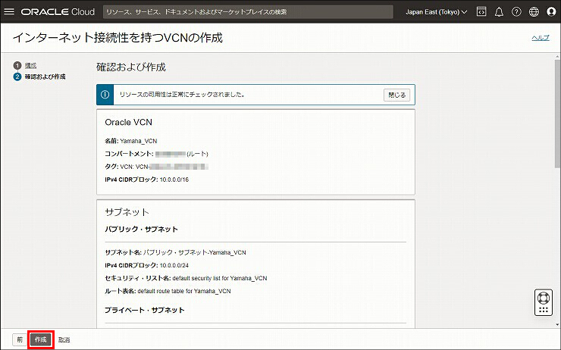Close the banner with 閉じる button
This screenshot has width=561, height=350.
[x=396, y=95]
